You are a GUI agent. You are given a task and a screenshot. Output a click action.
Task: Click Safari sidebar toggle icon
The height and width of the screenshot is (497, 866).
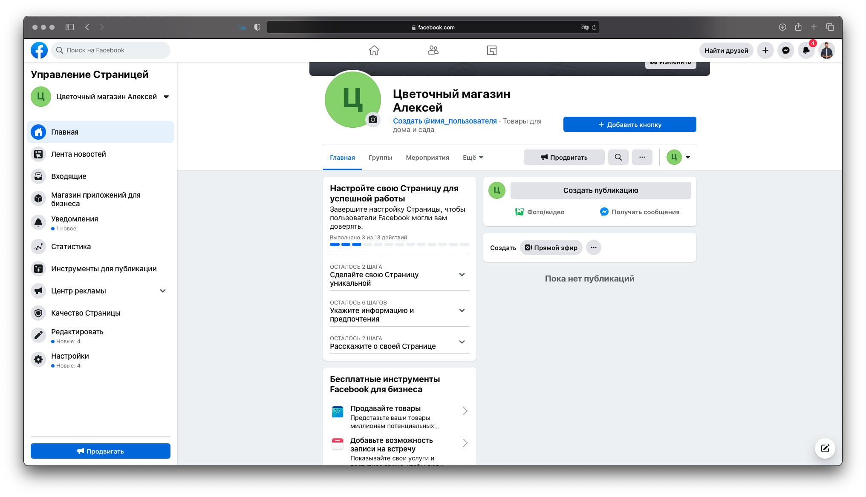[70, 27]
